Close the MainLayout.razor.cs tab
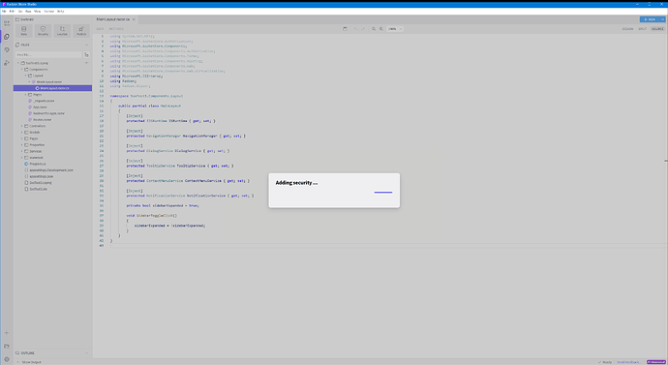The height and width of the screenshot is (365, 668). point(134,19)
